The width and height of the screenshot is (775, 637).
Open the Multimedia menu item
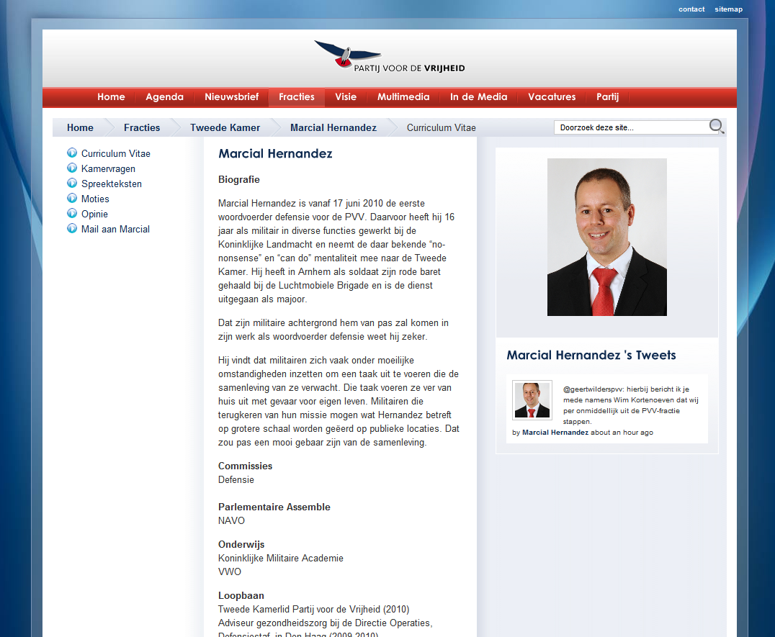[403, 96]
